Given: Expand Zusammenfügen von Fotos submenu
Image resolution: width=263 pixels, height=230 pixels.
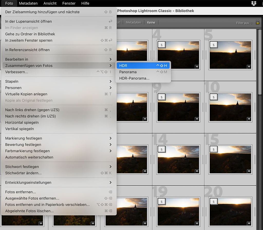Looking at the screenshot, I should click(59, 65).
